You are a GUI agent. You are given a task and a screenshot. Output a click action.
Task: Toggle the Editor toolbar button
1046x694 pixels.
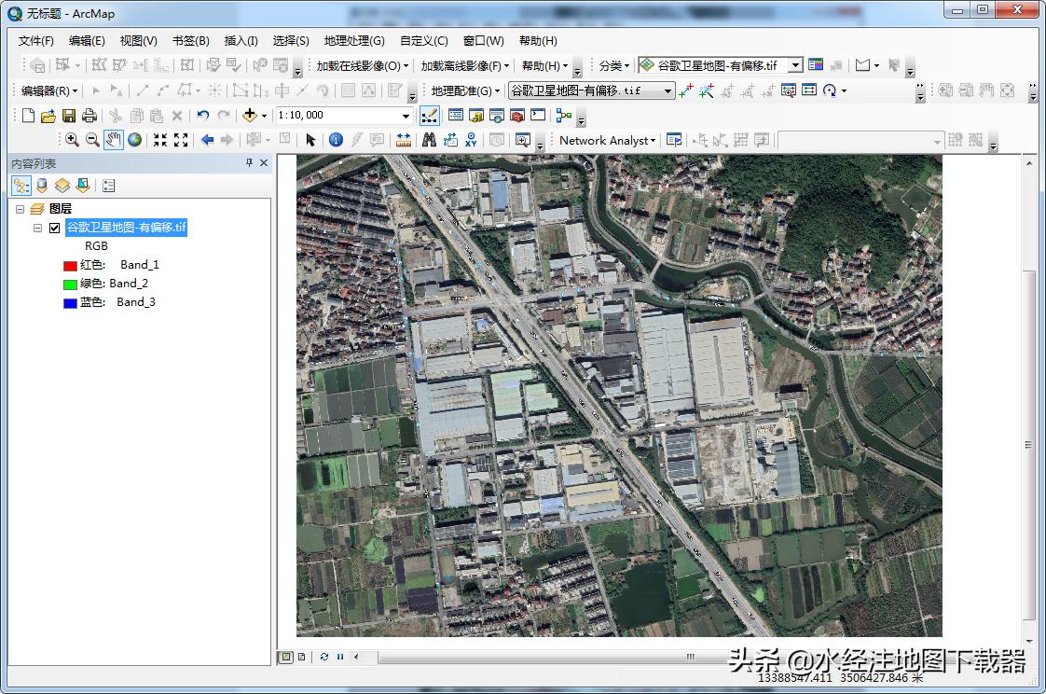point(430,116)
